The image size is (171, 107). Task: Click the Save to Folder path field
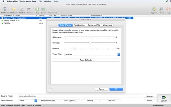(x=80, y=96)
